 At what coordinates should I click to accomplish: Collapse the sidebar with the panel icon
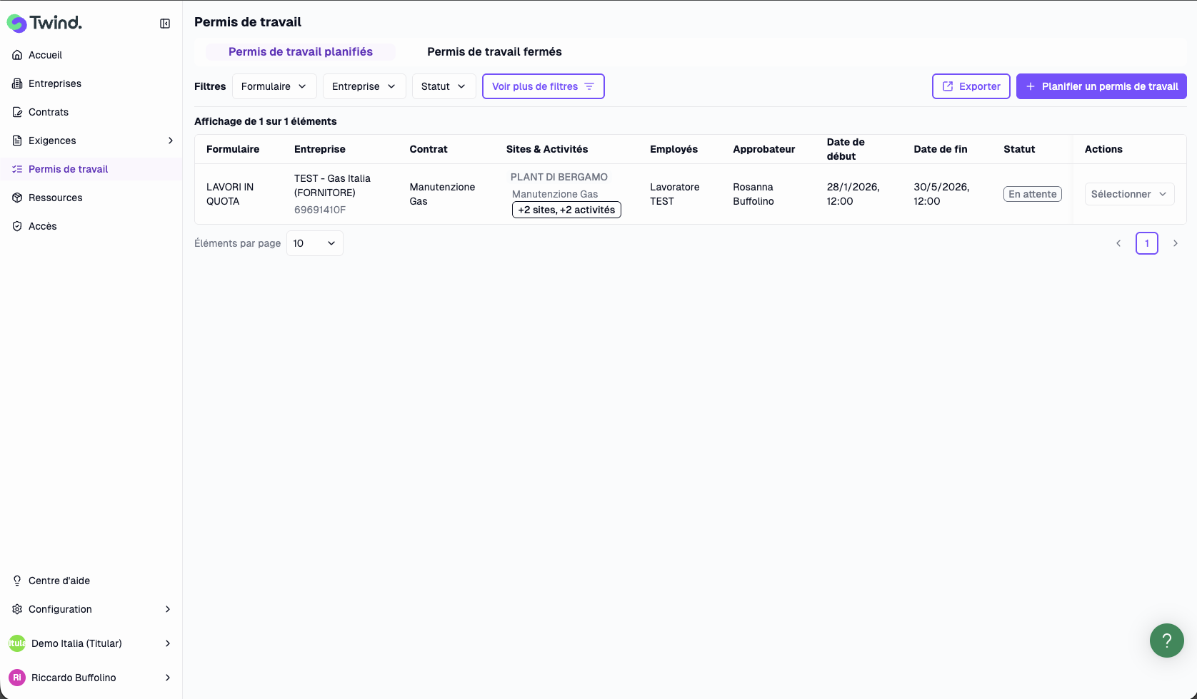[165, 24]
